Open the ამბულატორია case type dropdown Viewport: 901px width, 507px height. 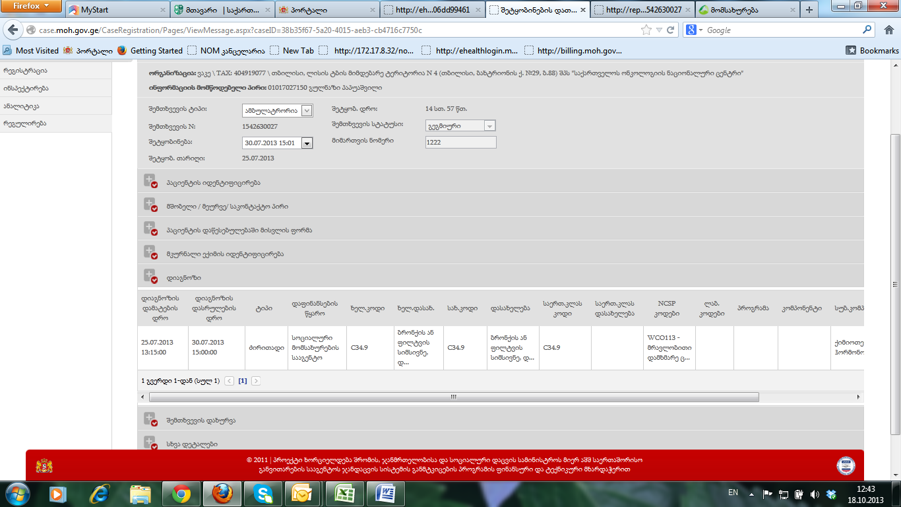coord(306,111)
